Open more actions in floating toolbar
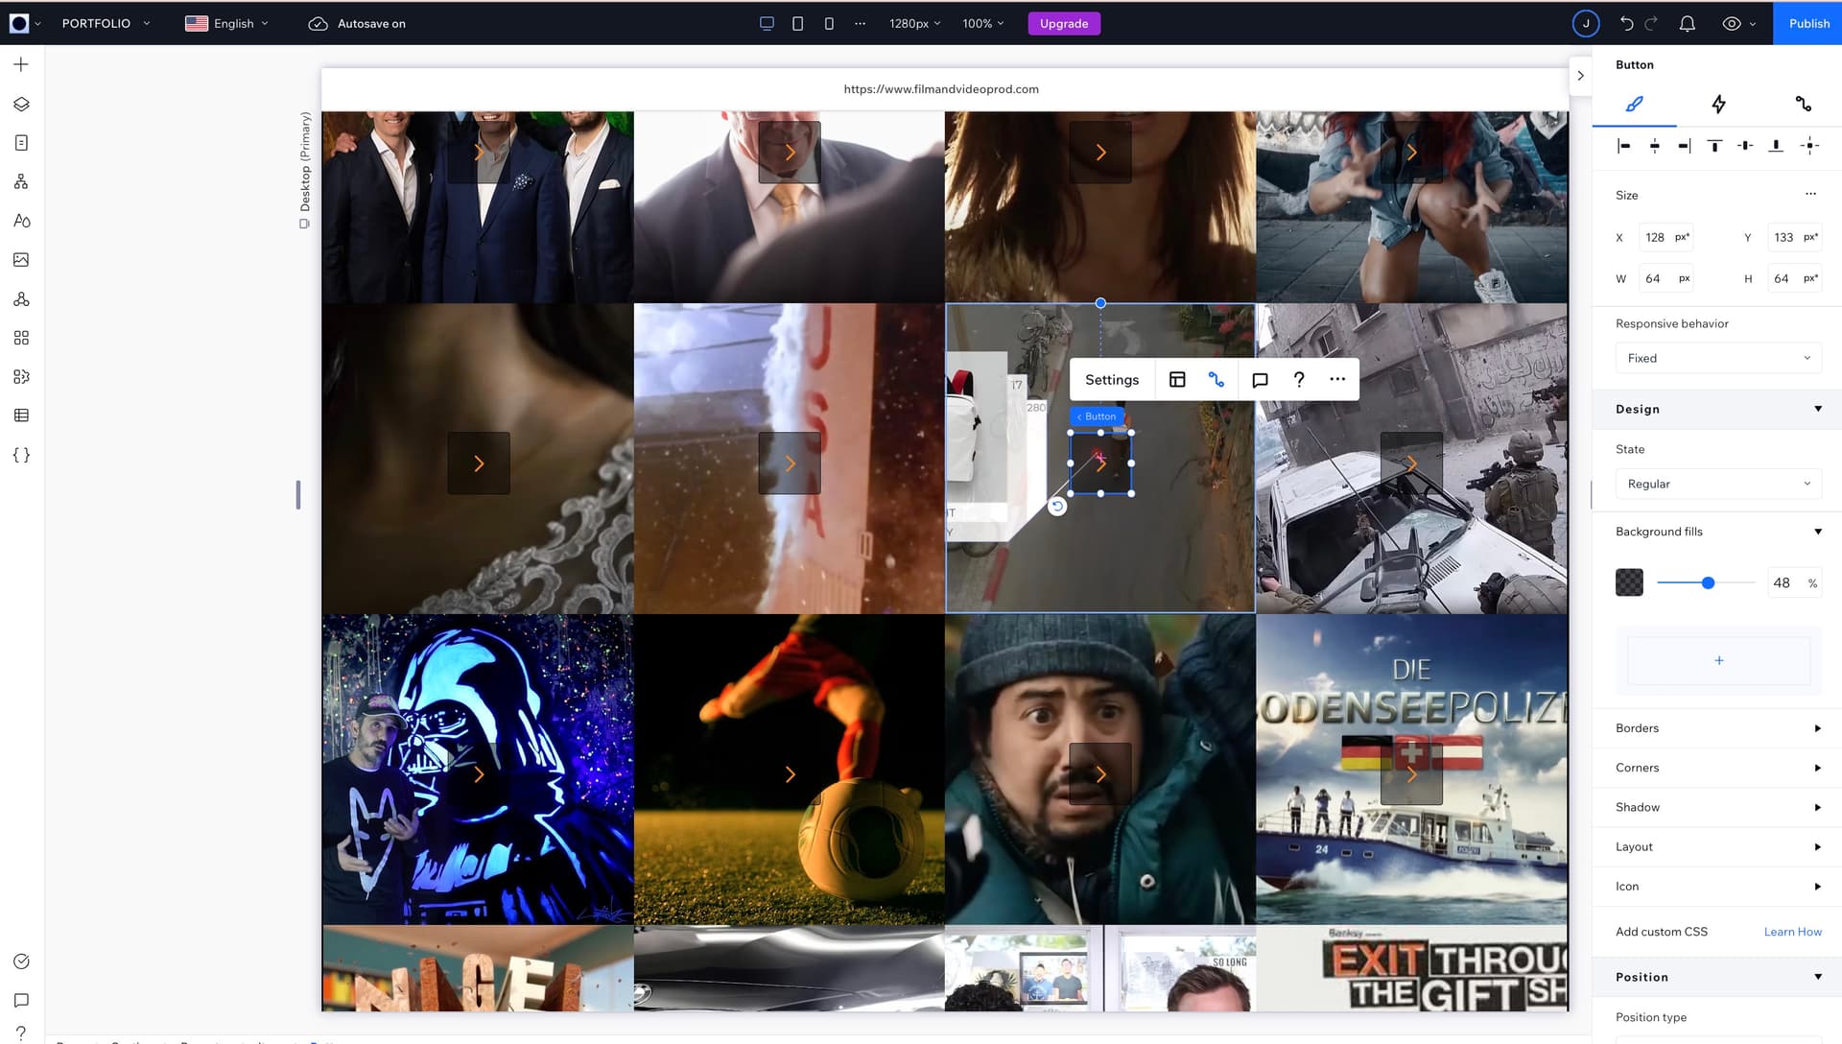The height and width of the screenshot is (1044, 1842). point(1337,380)
